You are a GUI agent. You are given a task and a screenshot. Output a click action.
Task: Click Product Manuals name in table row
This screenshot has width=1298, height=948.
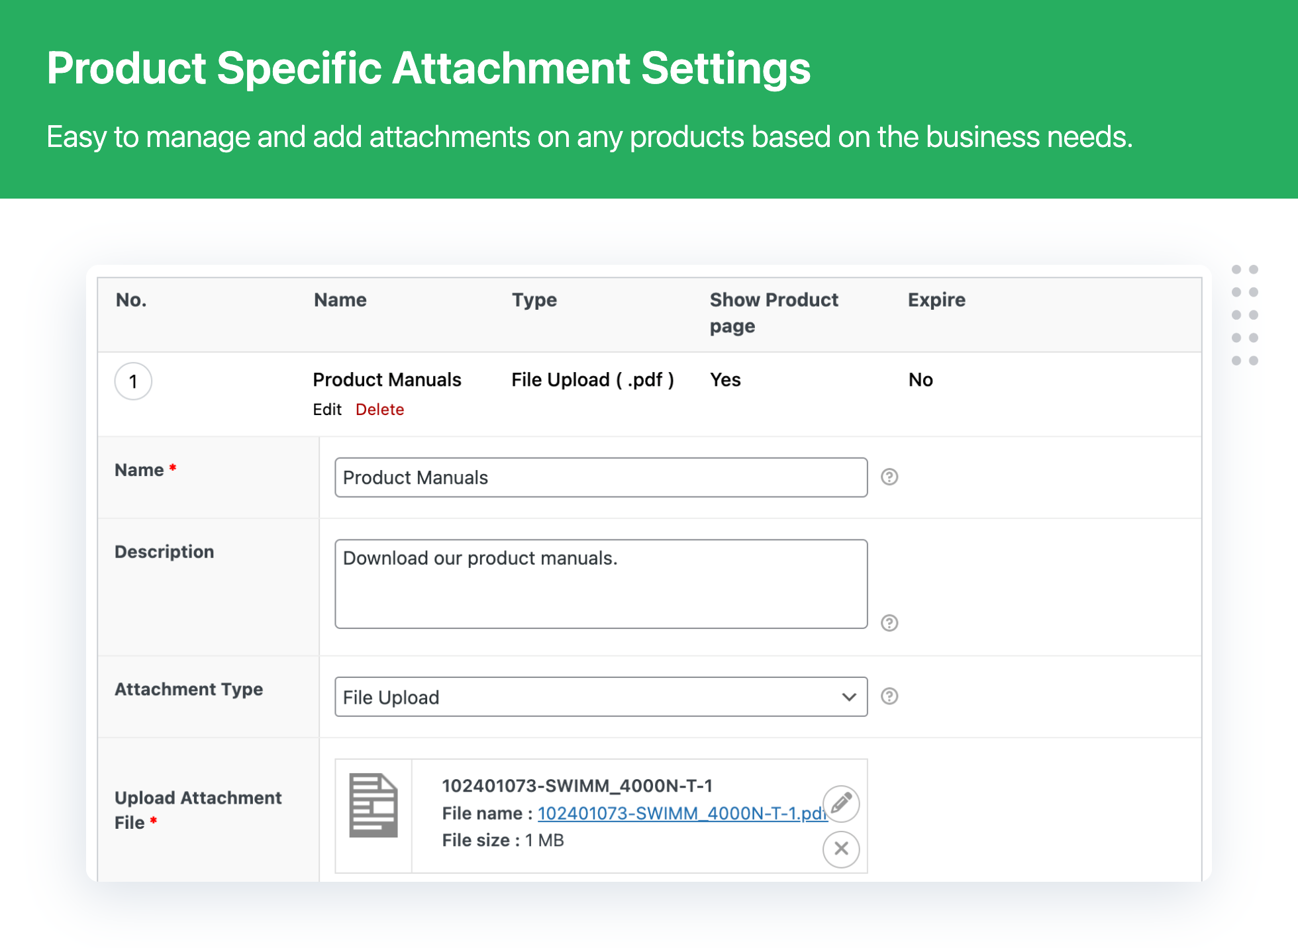(387, 379)
